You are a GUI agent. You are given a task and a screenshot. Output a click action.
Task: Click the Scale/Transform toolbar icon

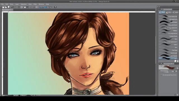27,7
